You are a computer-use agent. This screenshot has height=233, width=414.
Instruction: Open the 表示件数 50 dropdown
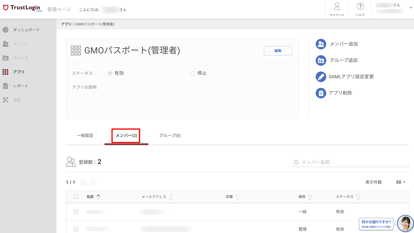click(x=401, y=182)
